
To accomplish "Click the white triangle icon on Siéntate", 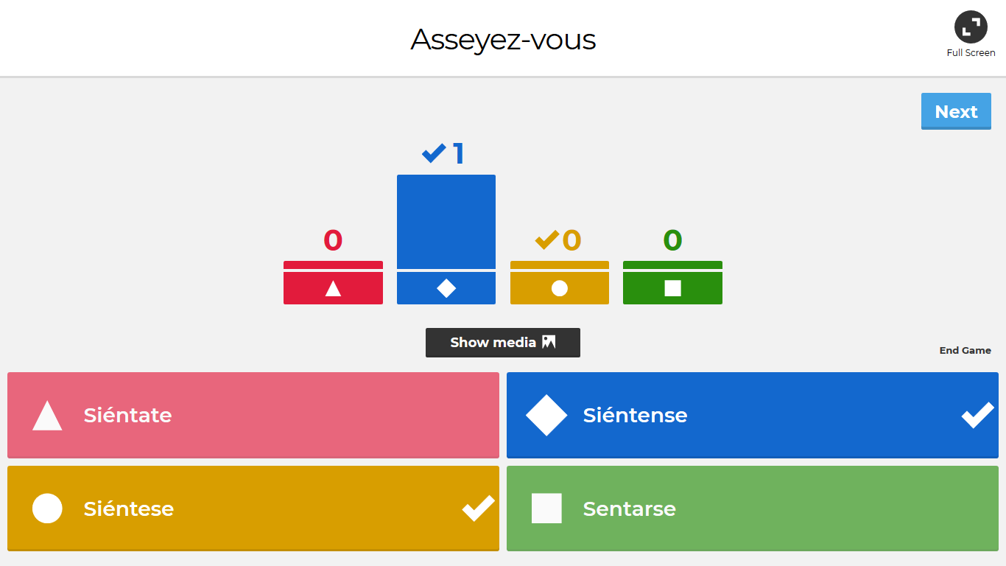I will pyautogui.click(x=47, y=416).
